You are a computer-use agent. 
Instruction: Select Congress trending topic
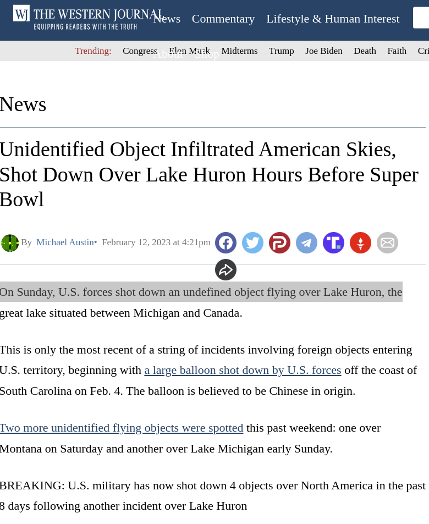point(140,51)
